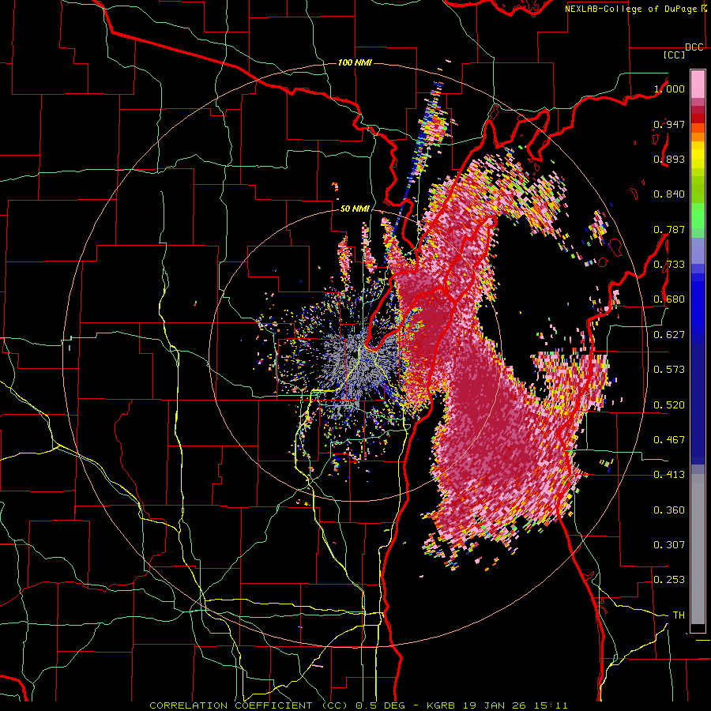Click the 1.000 value on the scale
This screenshot has height=711, width=711.
(669, 88)
